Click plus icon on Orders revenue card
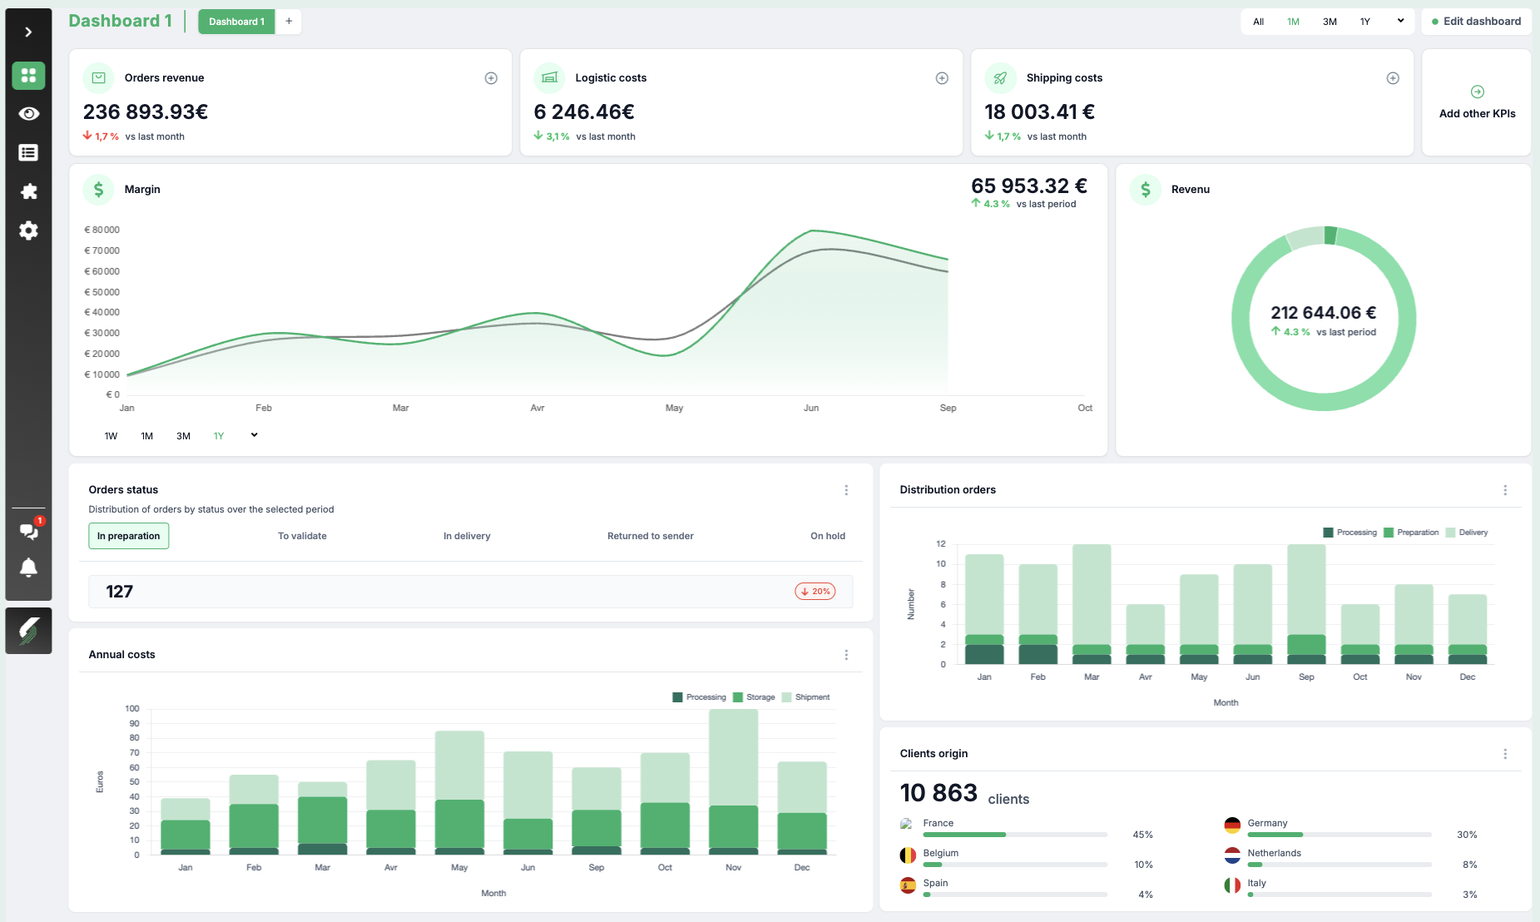Screen dimensions: 1540x922 pos(491,78)
